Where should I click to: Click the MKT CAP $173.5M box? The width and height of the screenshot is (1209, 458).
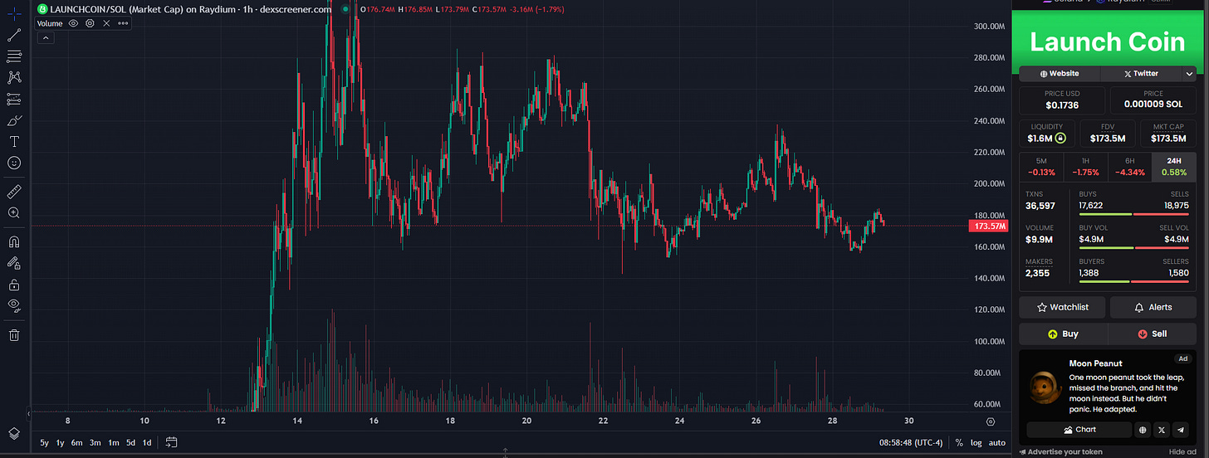point(1168,134)
